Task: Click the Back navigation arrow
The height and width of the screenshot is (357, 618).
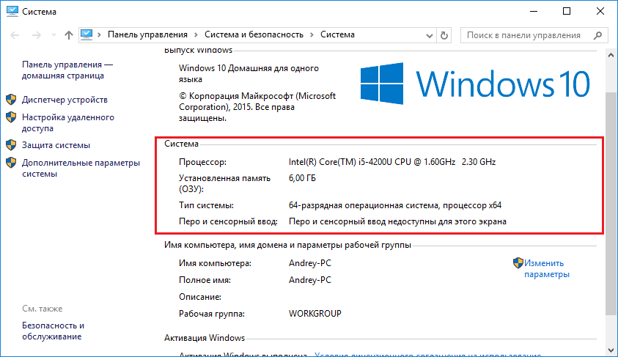Action: [x=15, y=35]
